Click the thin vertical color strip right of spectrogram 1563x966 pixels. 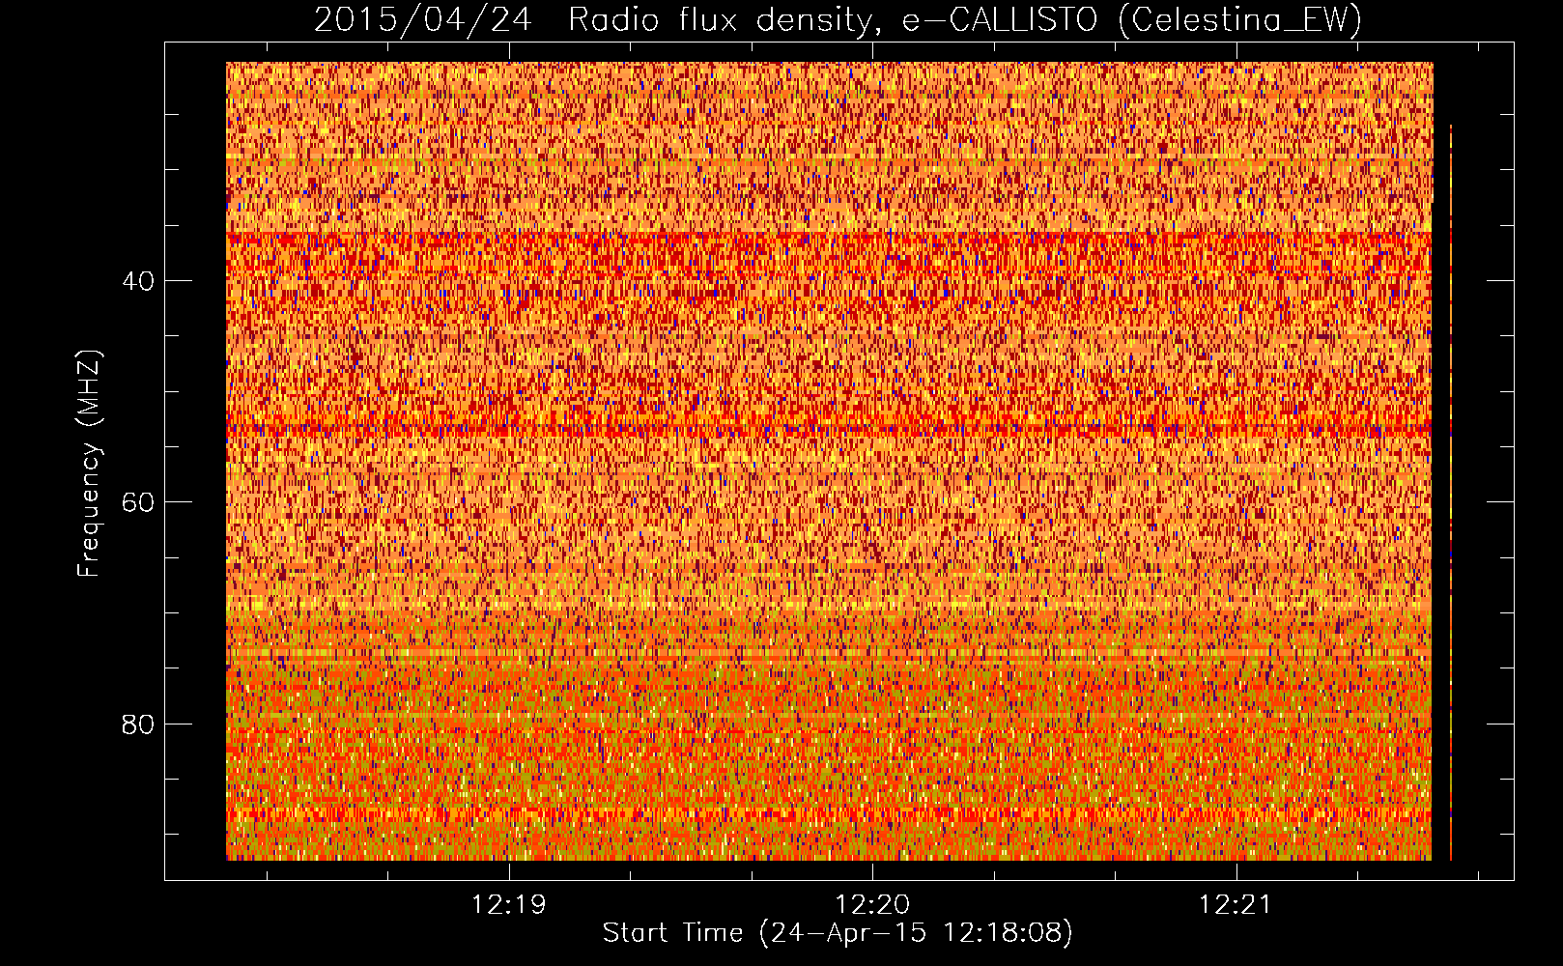tap(1450, 492)
